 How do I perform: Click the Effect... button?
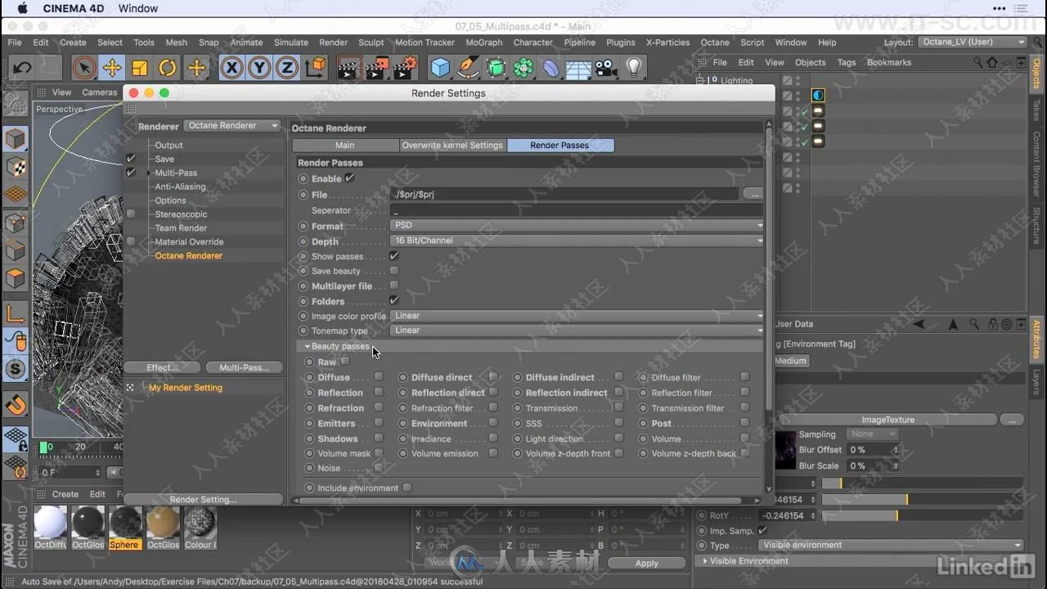click(162, 367)
